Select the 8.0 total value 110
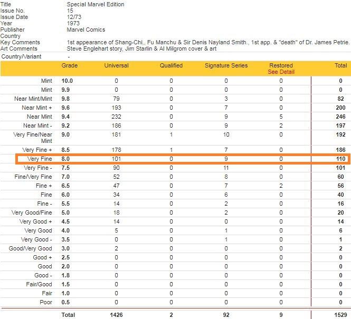 [x=340, y=159]
